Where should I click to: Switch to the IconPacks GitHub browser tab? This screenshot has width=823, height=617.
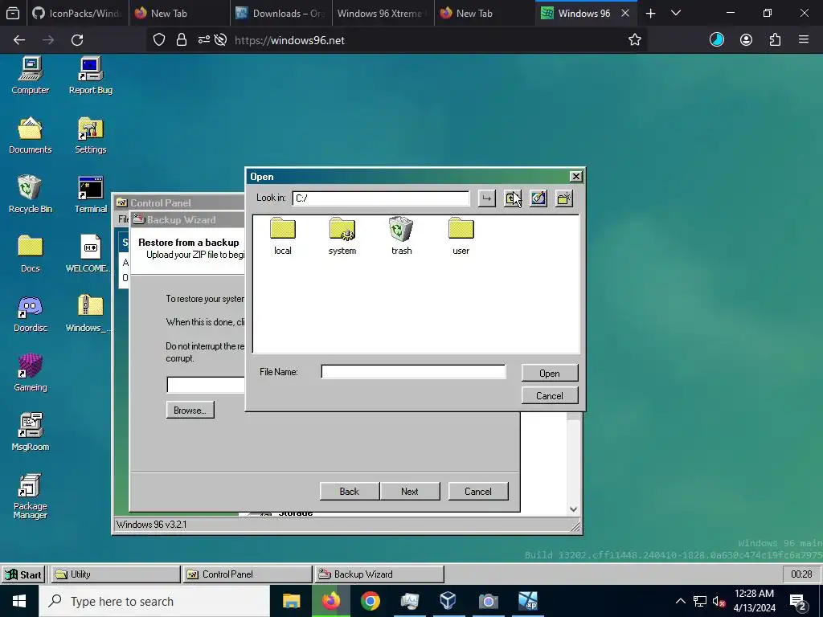click(76, 13)
